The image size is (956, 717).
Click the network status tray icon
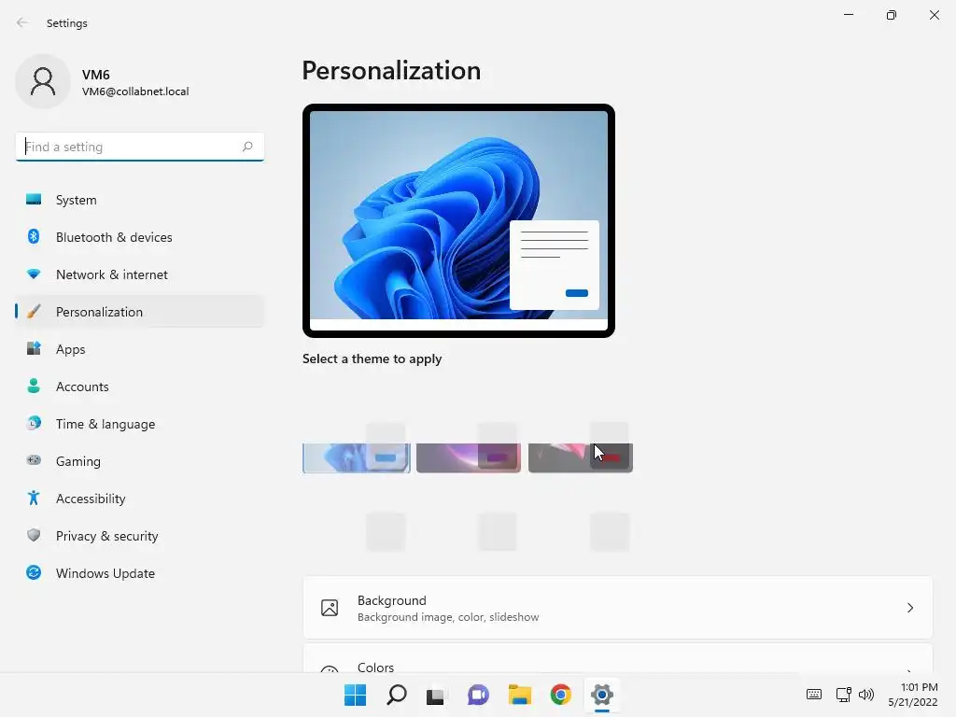(x=844, y=695)
